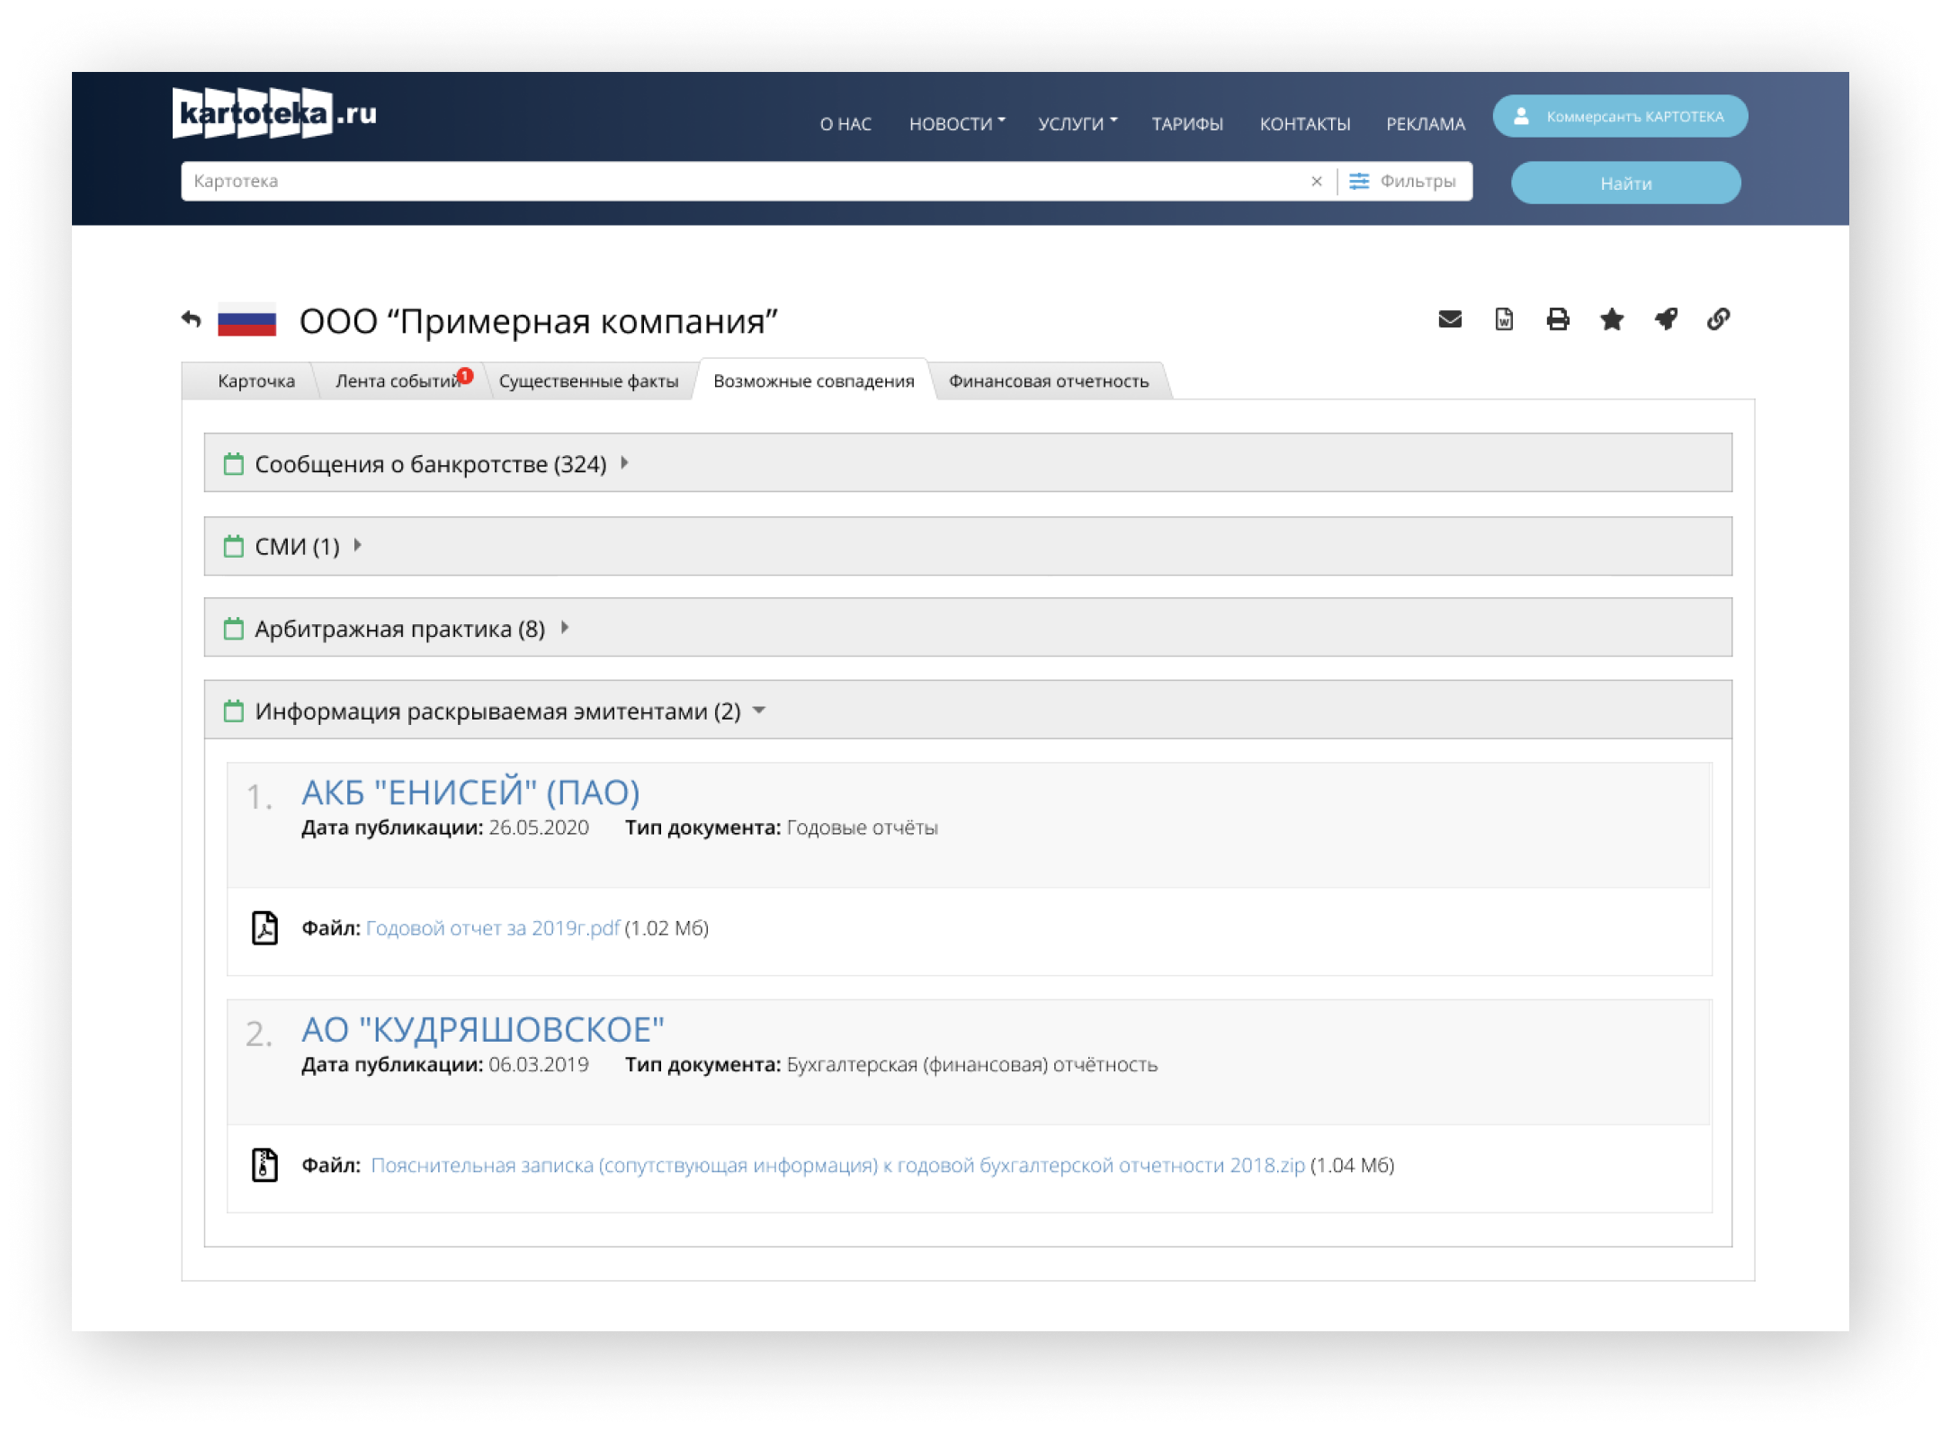Select the Возможные совпадения tab

[813, 380]
